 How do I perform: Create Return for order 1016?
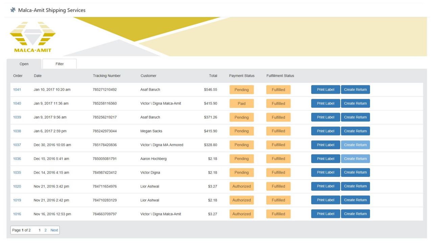coord(355,213)
